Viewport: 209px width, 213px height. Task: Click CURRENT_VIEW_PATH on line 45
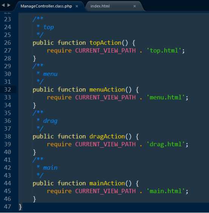point(106,191)
